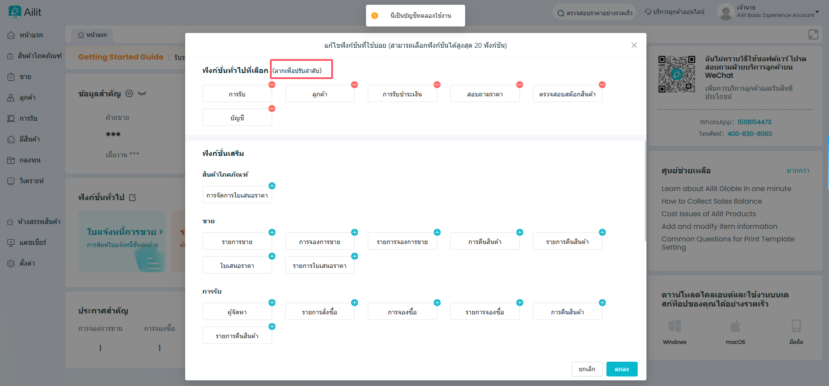Viewport: 829px width, 386px height.
Task: Click the ตกลง confirm button
Action: click(622, 369)
